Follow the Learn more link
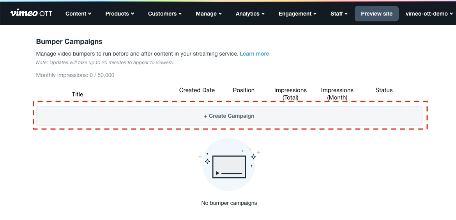Viewport: 456px width, 220px height. (254, 54)
